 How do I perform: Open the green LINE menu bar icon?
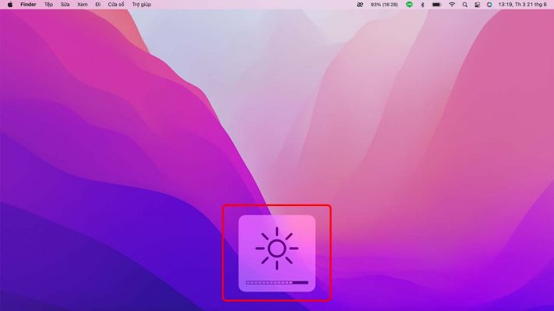click(410, 5)
